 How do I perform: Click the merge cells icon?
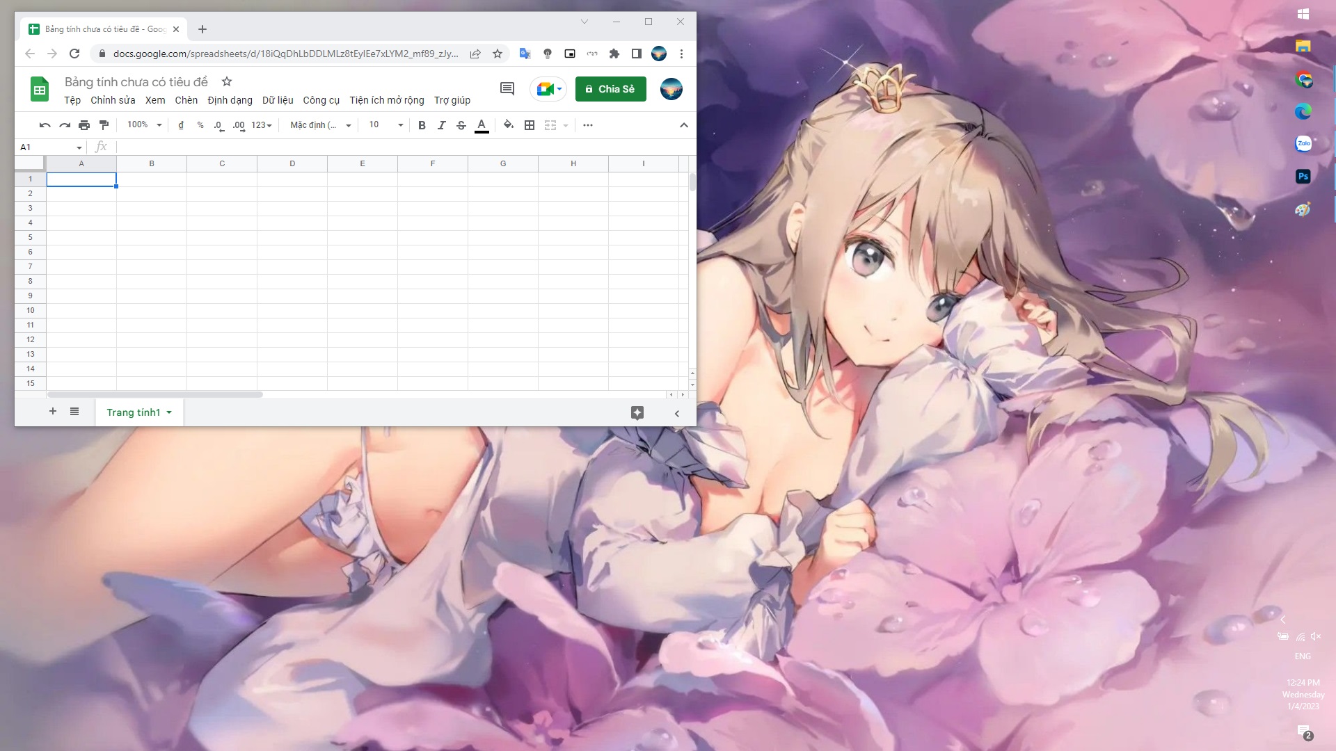coord(550,125)
